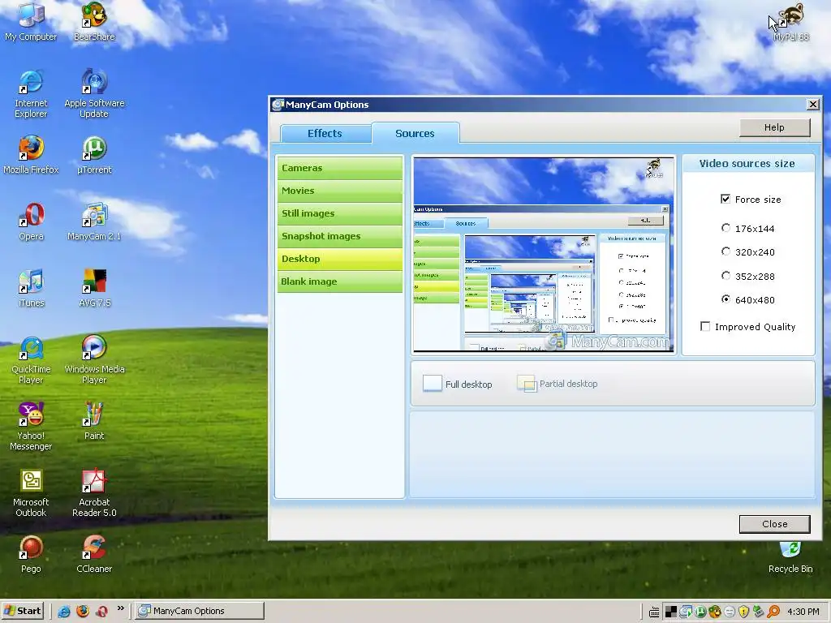
Task: Select the Microsoft Outlook desktop shortcut
Action: [31, 494]
